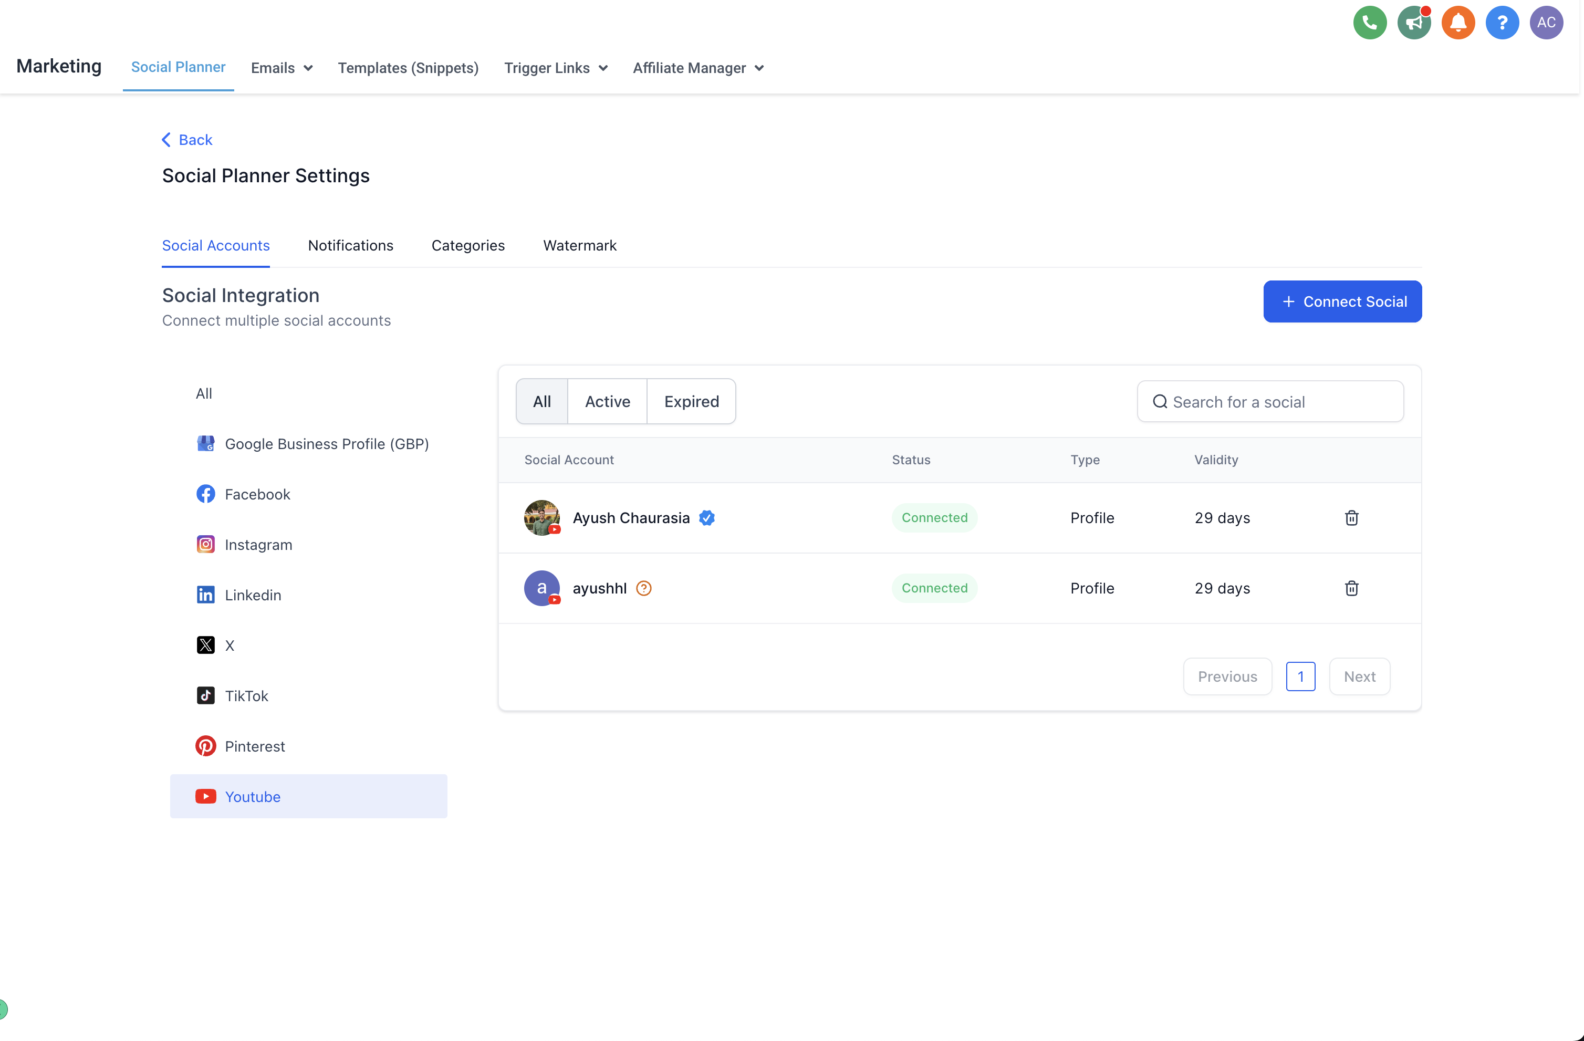Switch to the Watermark tab

580,246
